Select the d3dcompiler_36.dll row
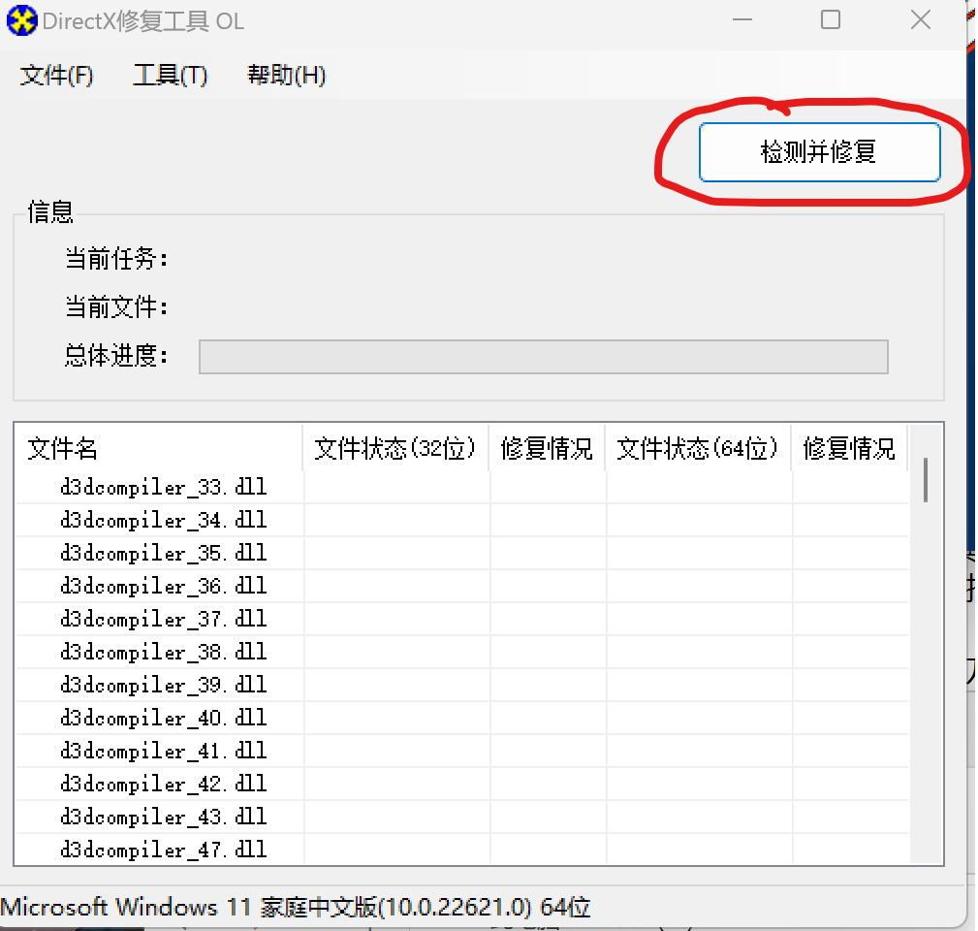This screenshot has width=978, height=931. 461,586
